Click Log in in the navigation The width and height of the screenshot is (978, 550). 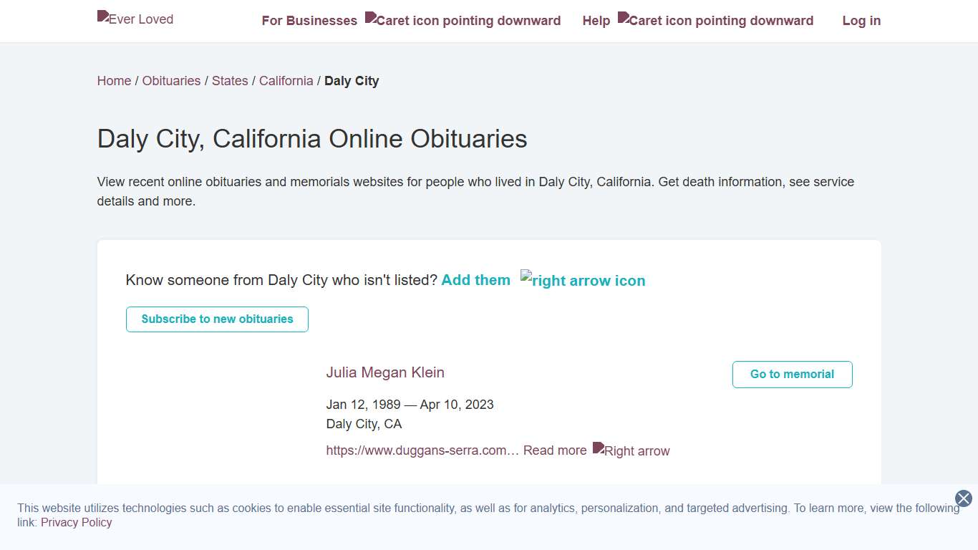tap(861, 21)
